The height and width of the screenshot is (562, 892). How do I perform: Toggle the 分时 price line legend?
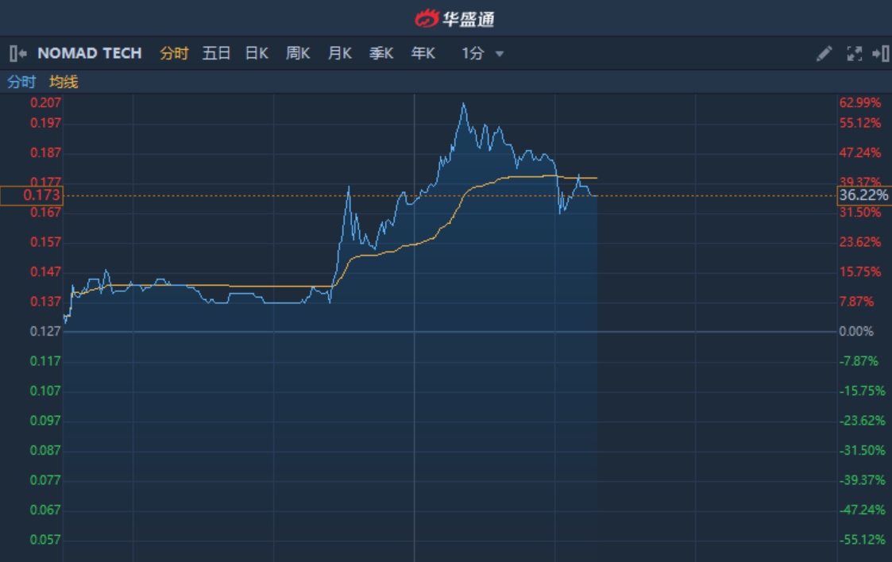pos(21,82)
